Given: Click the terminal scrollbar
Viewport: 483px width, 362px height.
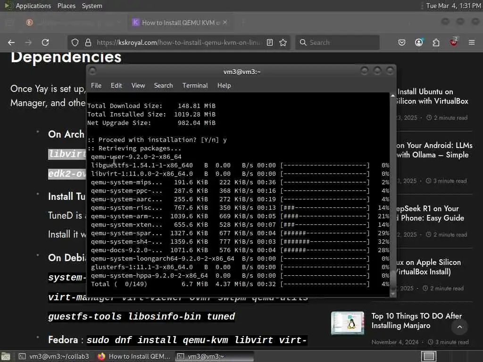Looking at the screenshot, I should click(393, 195).
